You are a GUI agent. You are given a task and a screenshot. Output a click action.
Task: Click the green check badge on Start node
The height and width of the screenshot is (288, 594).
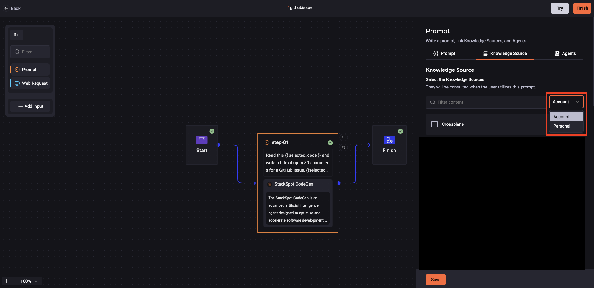(x=212, y=131)
